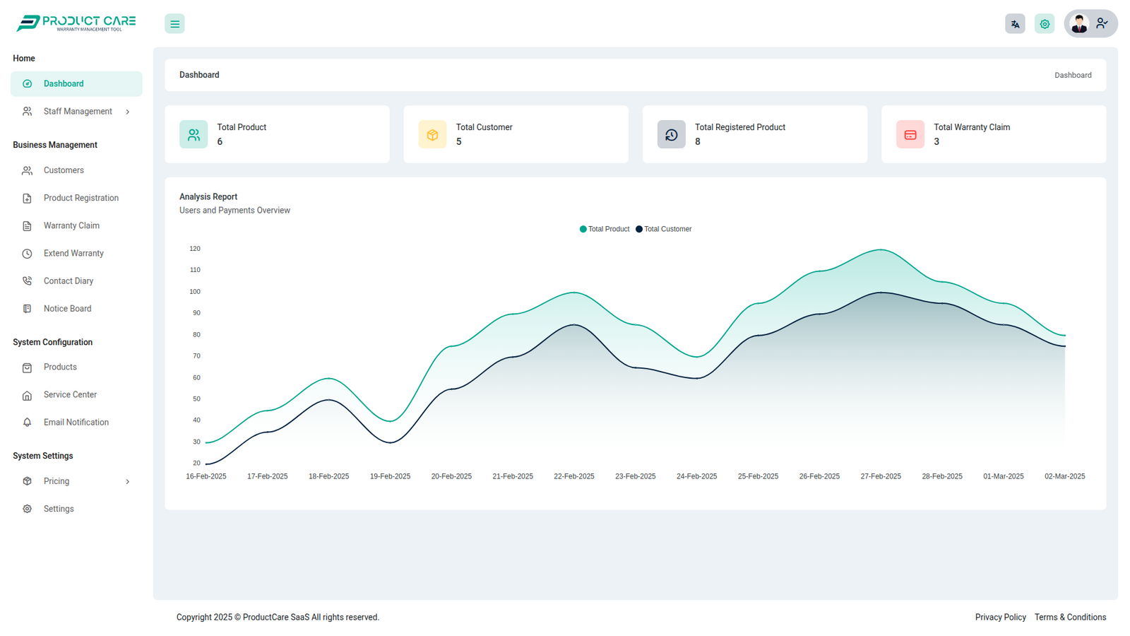Screen dimensions: 1130x636
Task: Click the Total Warranty Claim card icon
Action: [x=910, y=134]
